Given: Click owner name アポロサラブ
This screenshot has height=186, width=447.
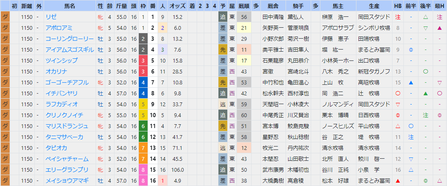Looking at the screenshot, I should click(338, 28).
